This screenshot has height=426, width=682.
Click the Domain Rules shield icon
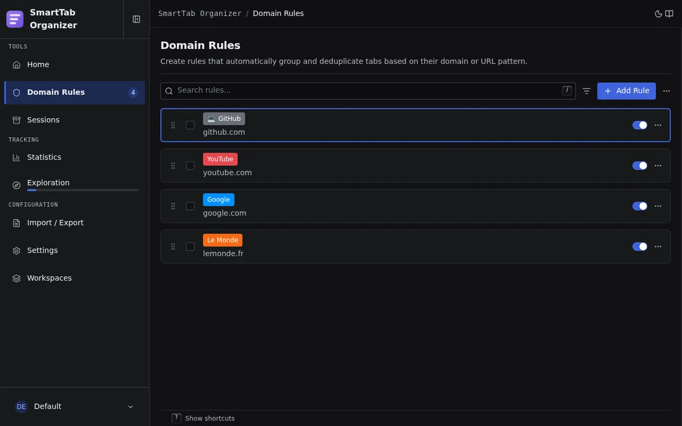(x=17, y=93)
